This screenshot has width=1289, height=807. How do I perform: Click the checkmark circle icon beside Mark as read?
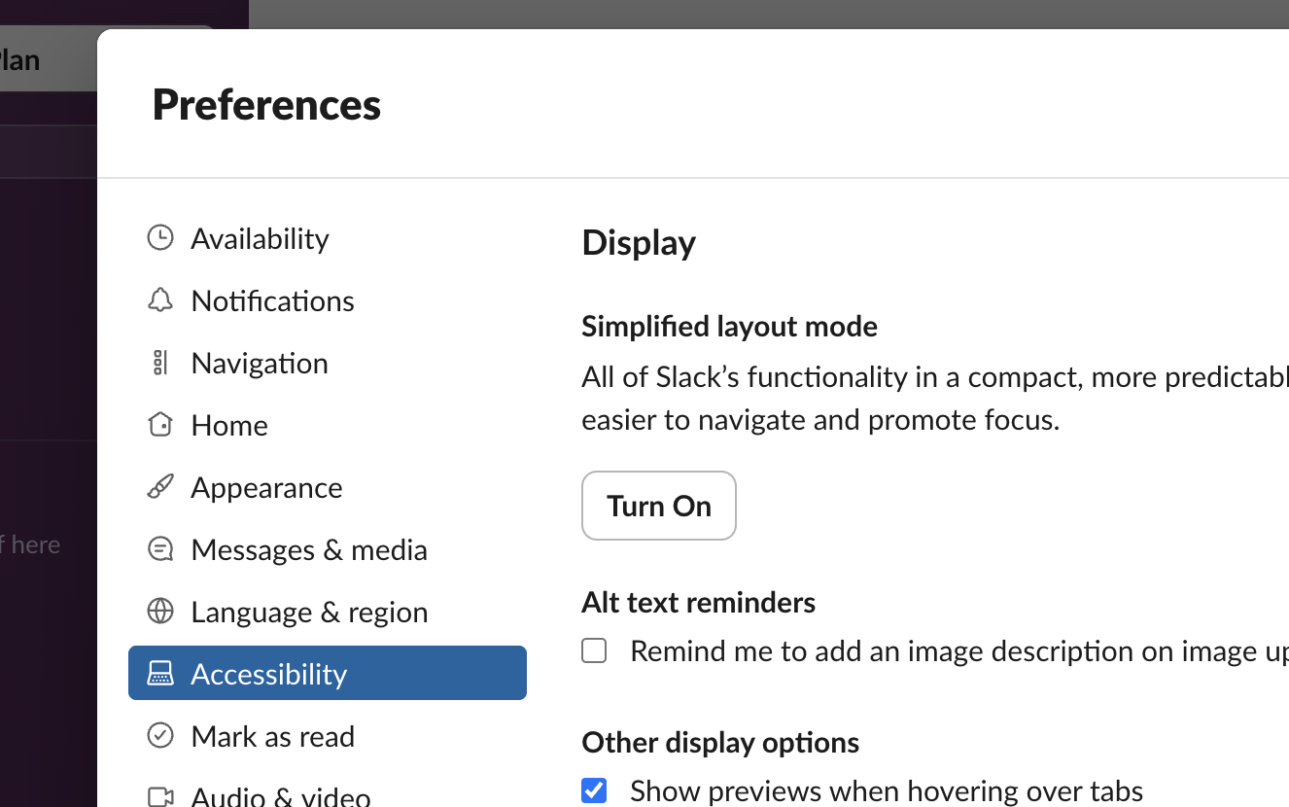click(160, 736)
